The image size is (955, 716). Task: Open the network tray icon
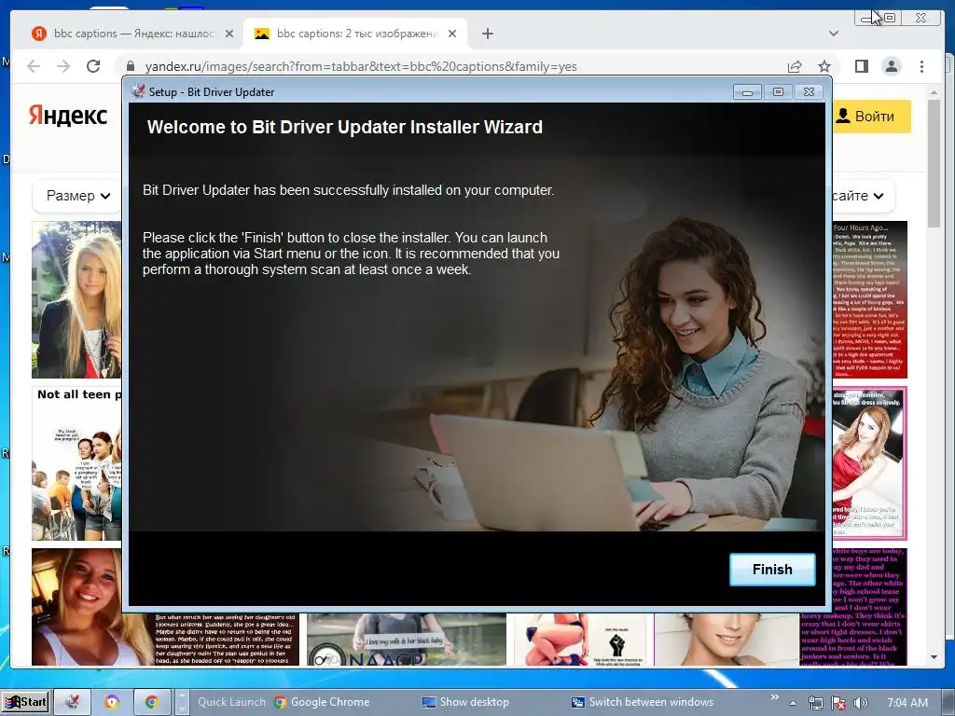click(815, 703)
